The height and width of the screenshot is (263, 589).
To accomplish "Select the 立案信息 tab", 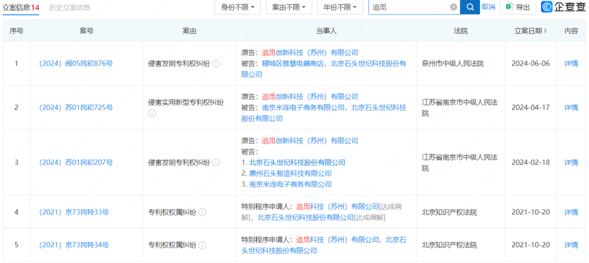I will (x=21, y=8).
